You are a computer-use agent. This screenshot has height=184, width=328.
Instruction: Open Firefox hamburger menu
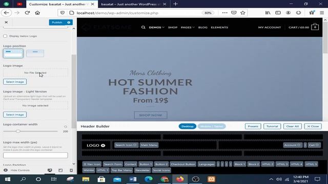[x=322, y=13]
